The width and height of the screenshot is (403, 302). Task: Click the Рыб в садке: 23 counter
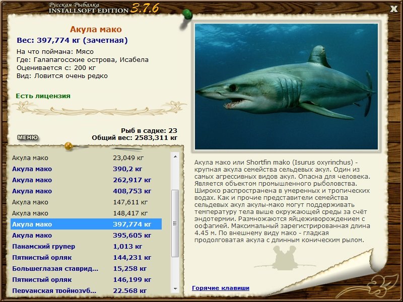[149, 130]
